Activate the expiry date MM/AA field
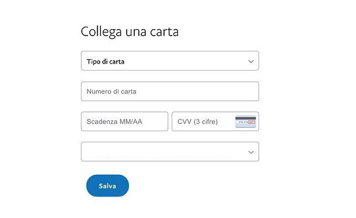Image resolution: width=356 pixels, height=218 pixels. tap(124, 121)
